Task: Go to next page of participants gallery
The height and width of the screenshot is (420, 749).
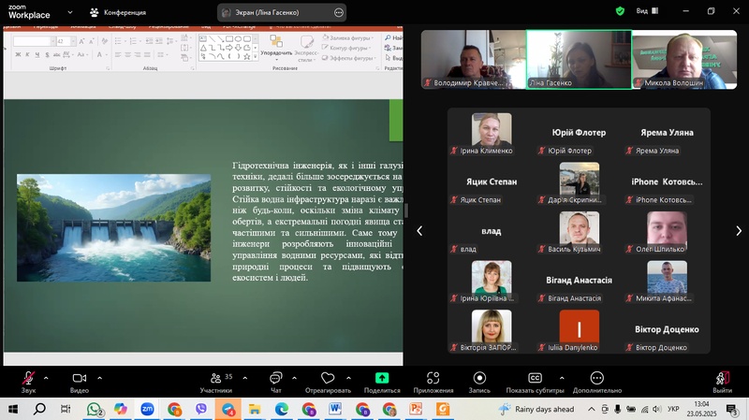Action: (x=739, y=231)
